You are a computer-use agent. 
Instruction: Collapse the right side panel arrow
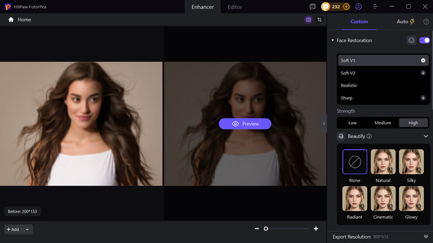pos(324,124)
